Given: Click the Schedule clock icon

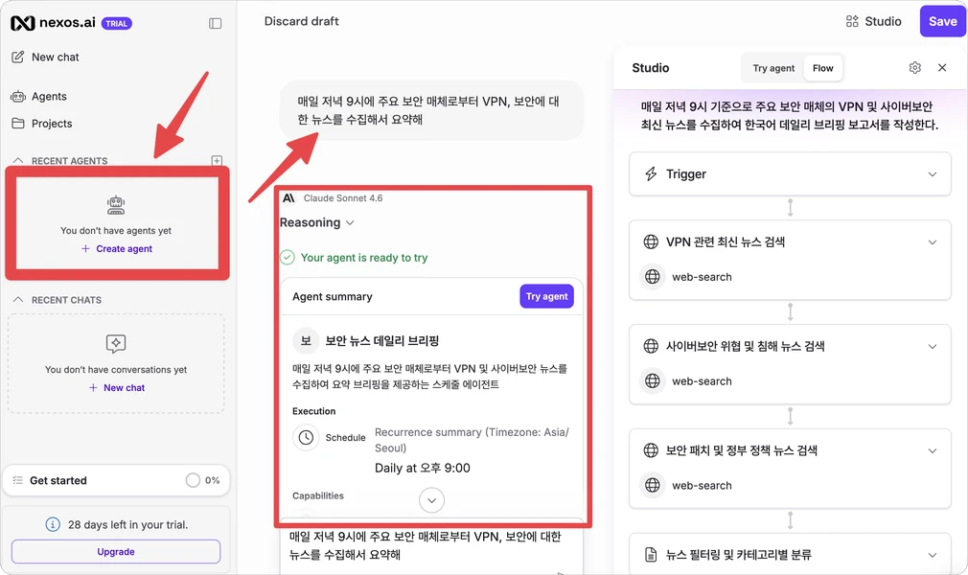Looking at the screenshot, I should click(306, 437).
